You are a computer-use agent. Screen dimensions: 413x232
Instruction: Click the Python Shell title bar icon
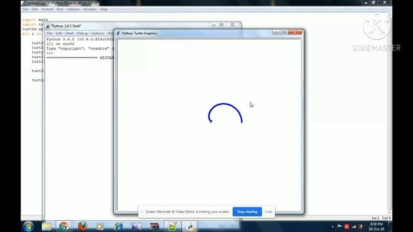pyautogui.click(x=47, y=26)
